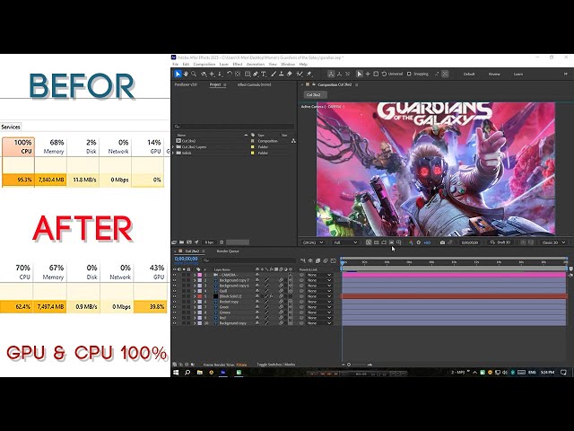Image resolution: width=574 pixels, height=431 pixels.
Task: Click the 8 bpc color depth button
Action: (209, 242)
